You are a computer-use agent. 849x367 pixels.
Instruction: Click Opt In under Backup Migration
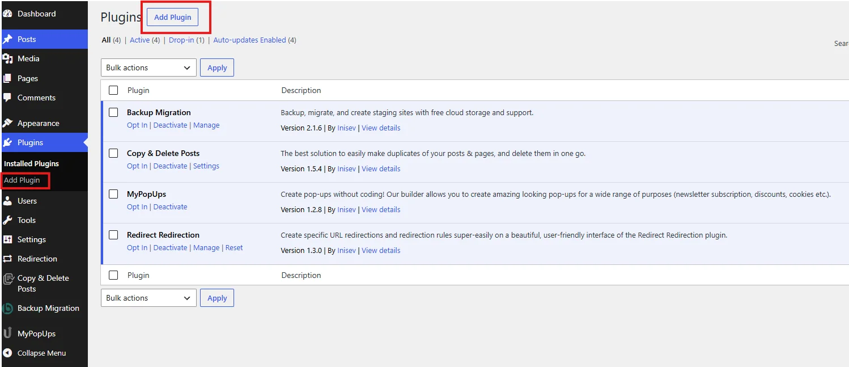click(137, 125)
